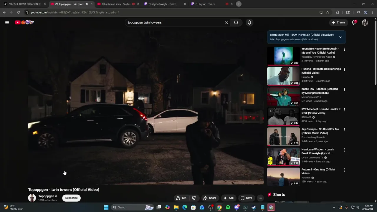
Task: Open Steam from the taskbar
Action: pos(254,207)
